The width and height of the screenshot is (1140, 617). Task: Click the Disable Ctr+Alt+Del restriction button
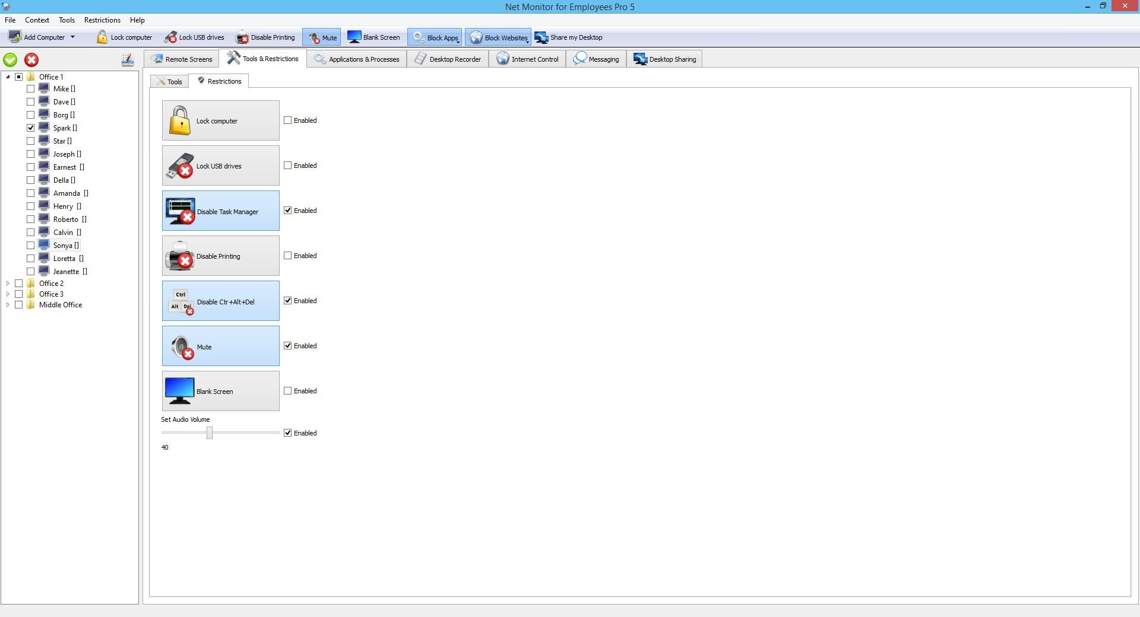tap(220, 301)
